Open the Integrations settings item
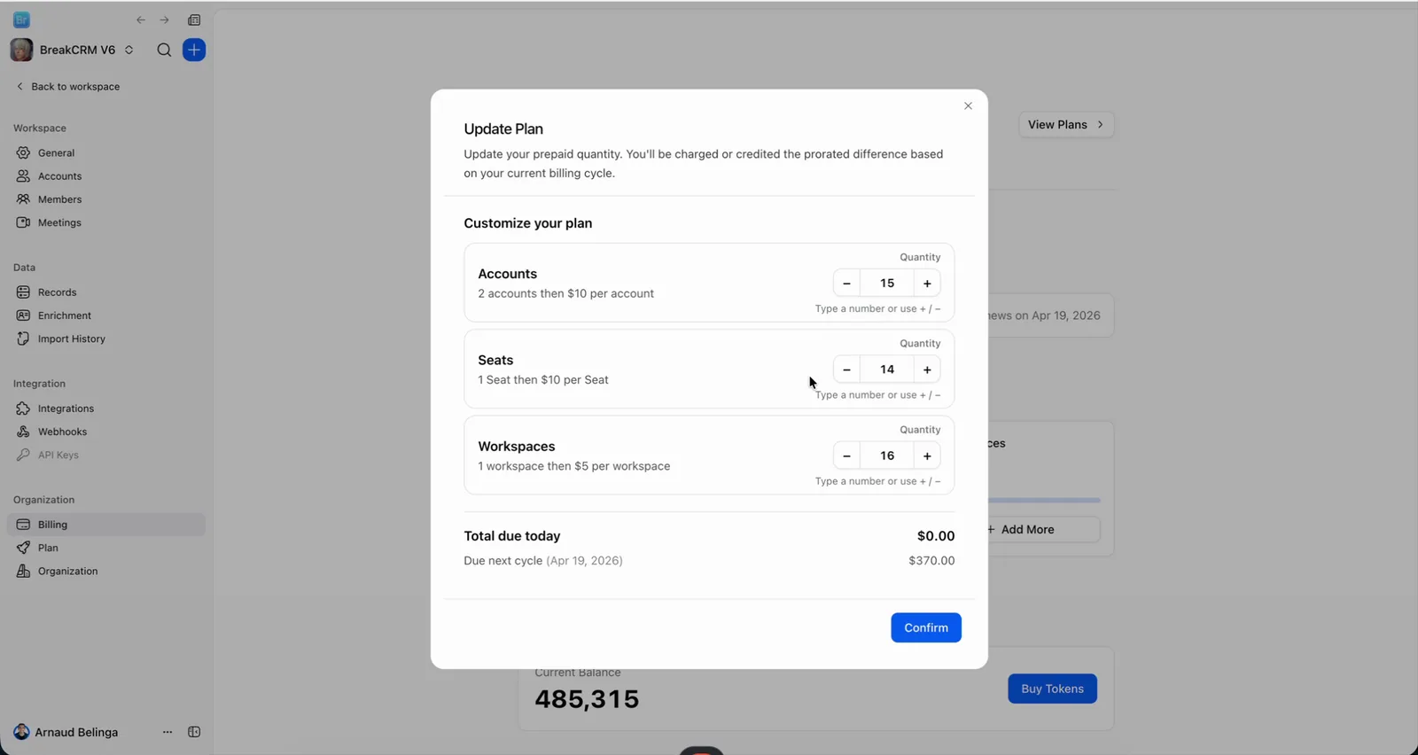 pyautogui.click(x=66, y=409)
